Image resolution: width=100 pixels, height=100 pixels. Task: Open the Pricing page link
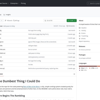23,3
